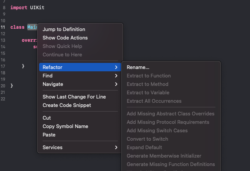
Task: Select Create Code Snippet
Action: click(x=67, y=105)
